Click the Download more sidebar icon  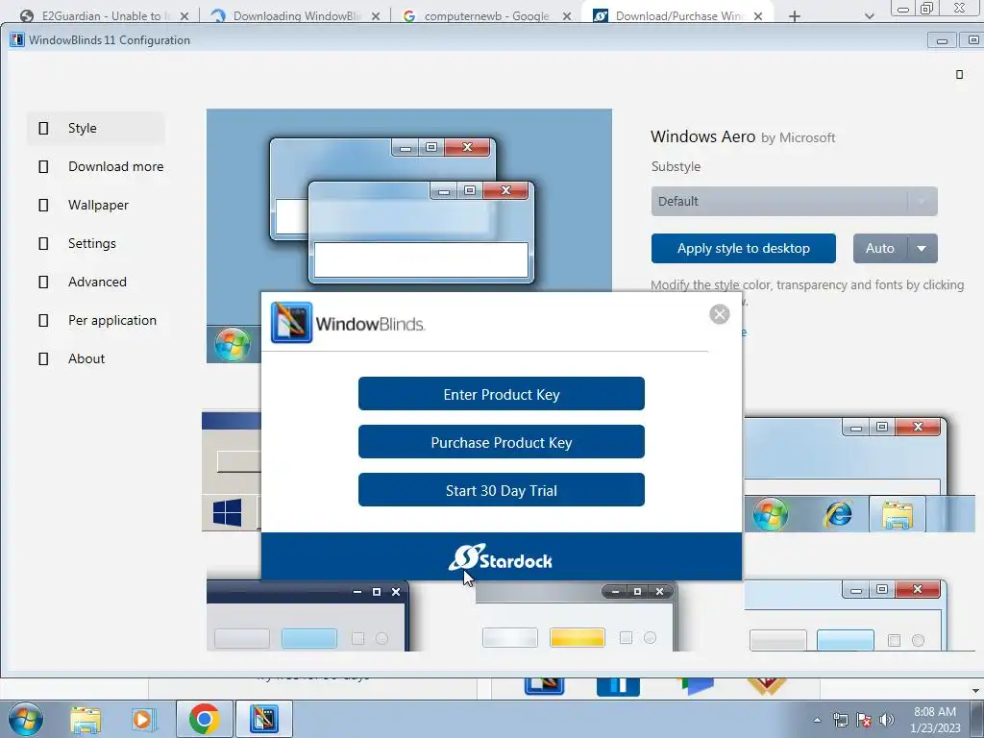43,166
